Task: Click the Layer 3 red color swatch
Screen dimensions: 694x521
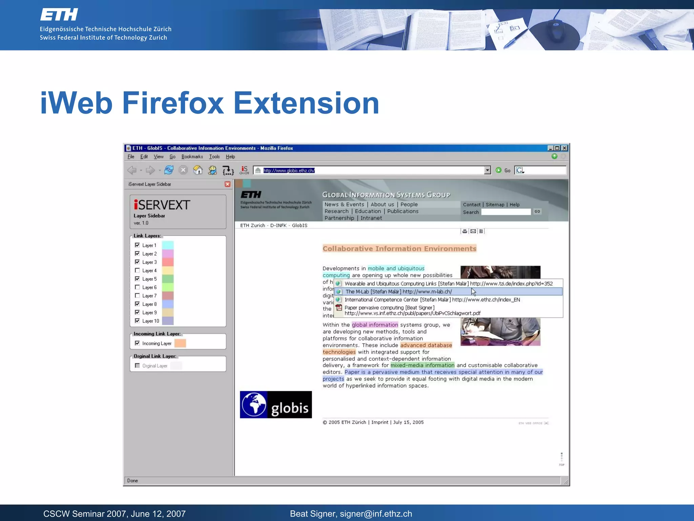Action: point(168,262)
